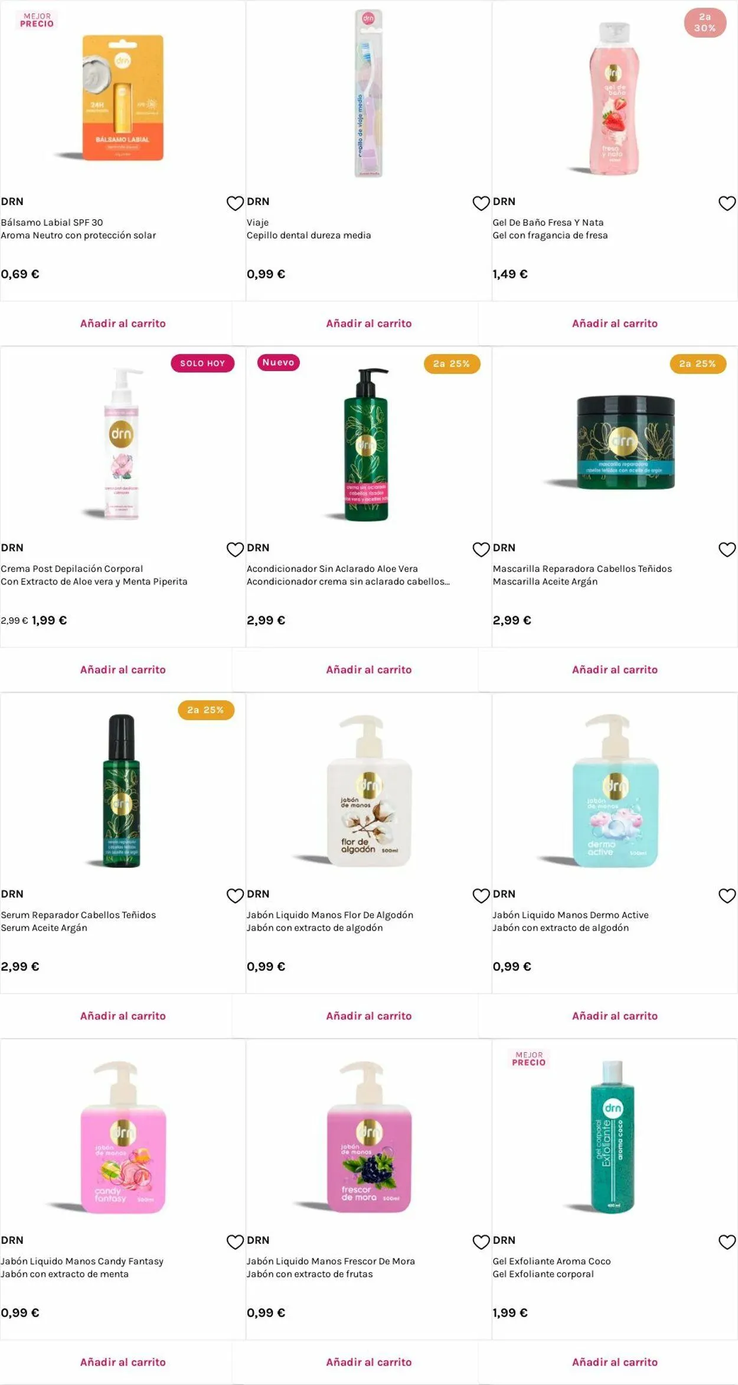Add Viaje toothbrush to cart
738x1385 pixels.
tap(369, 323)
